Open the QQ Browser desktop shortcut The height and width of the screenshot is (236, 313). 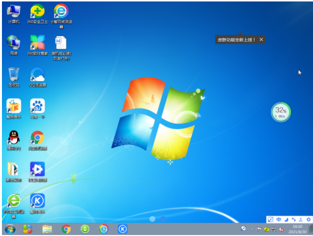pyautogui.click(x=37, y=75)
